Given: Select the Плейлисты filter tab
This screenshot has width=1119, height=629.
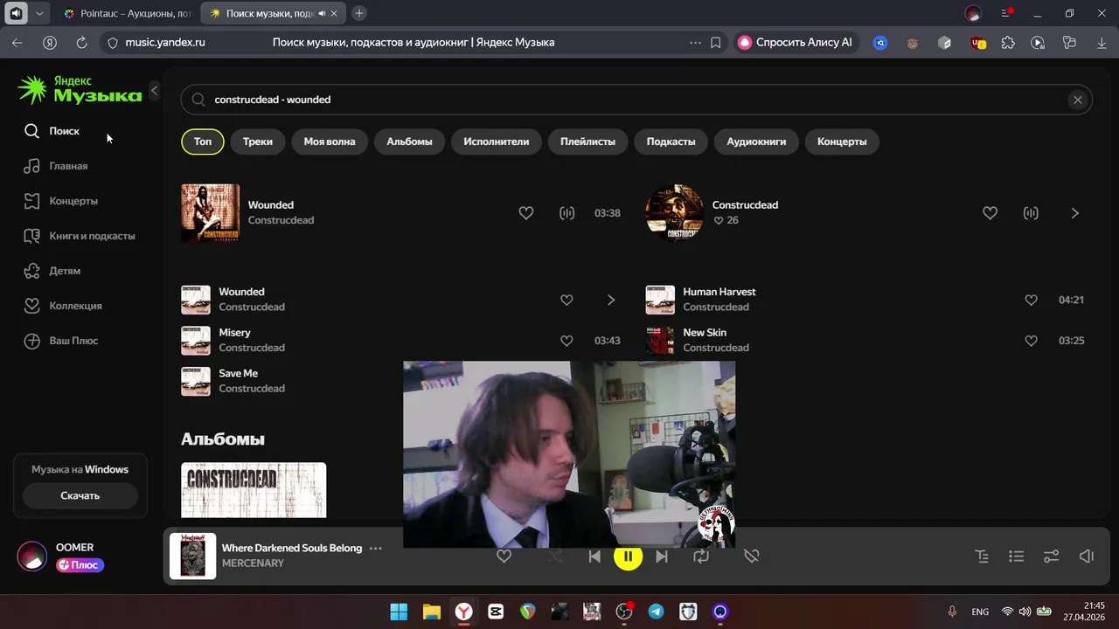Looking at the screenshot, I should point(587,142).
